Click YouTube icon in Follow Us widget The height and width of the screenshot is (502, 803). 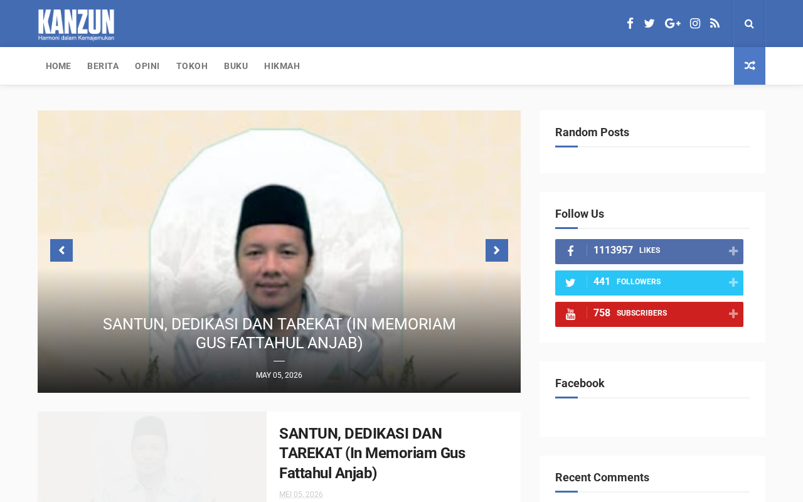[570, 314]
